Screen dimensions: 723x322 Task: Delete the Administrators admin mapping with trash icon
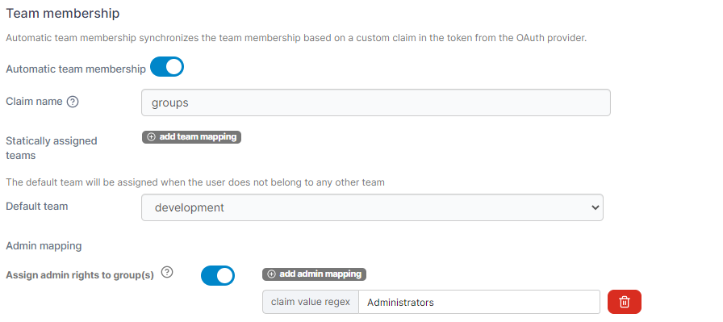click(x=625, y=302)
